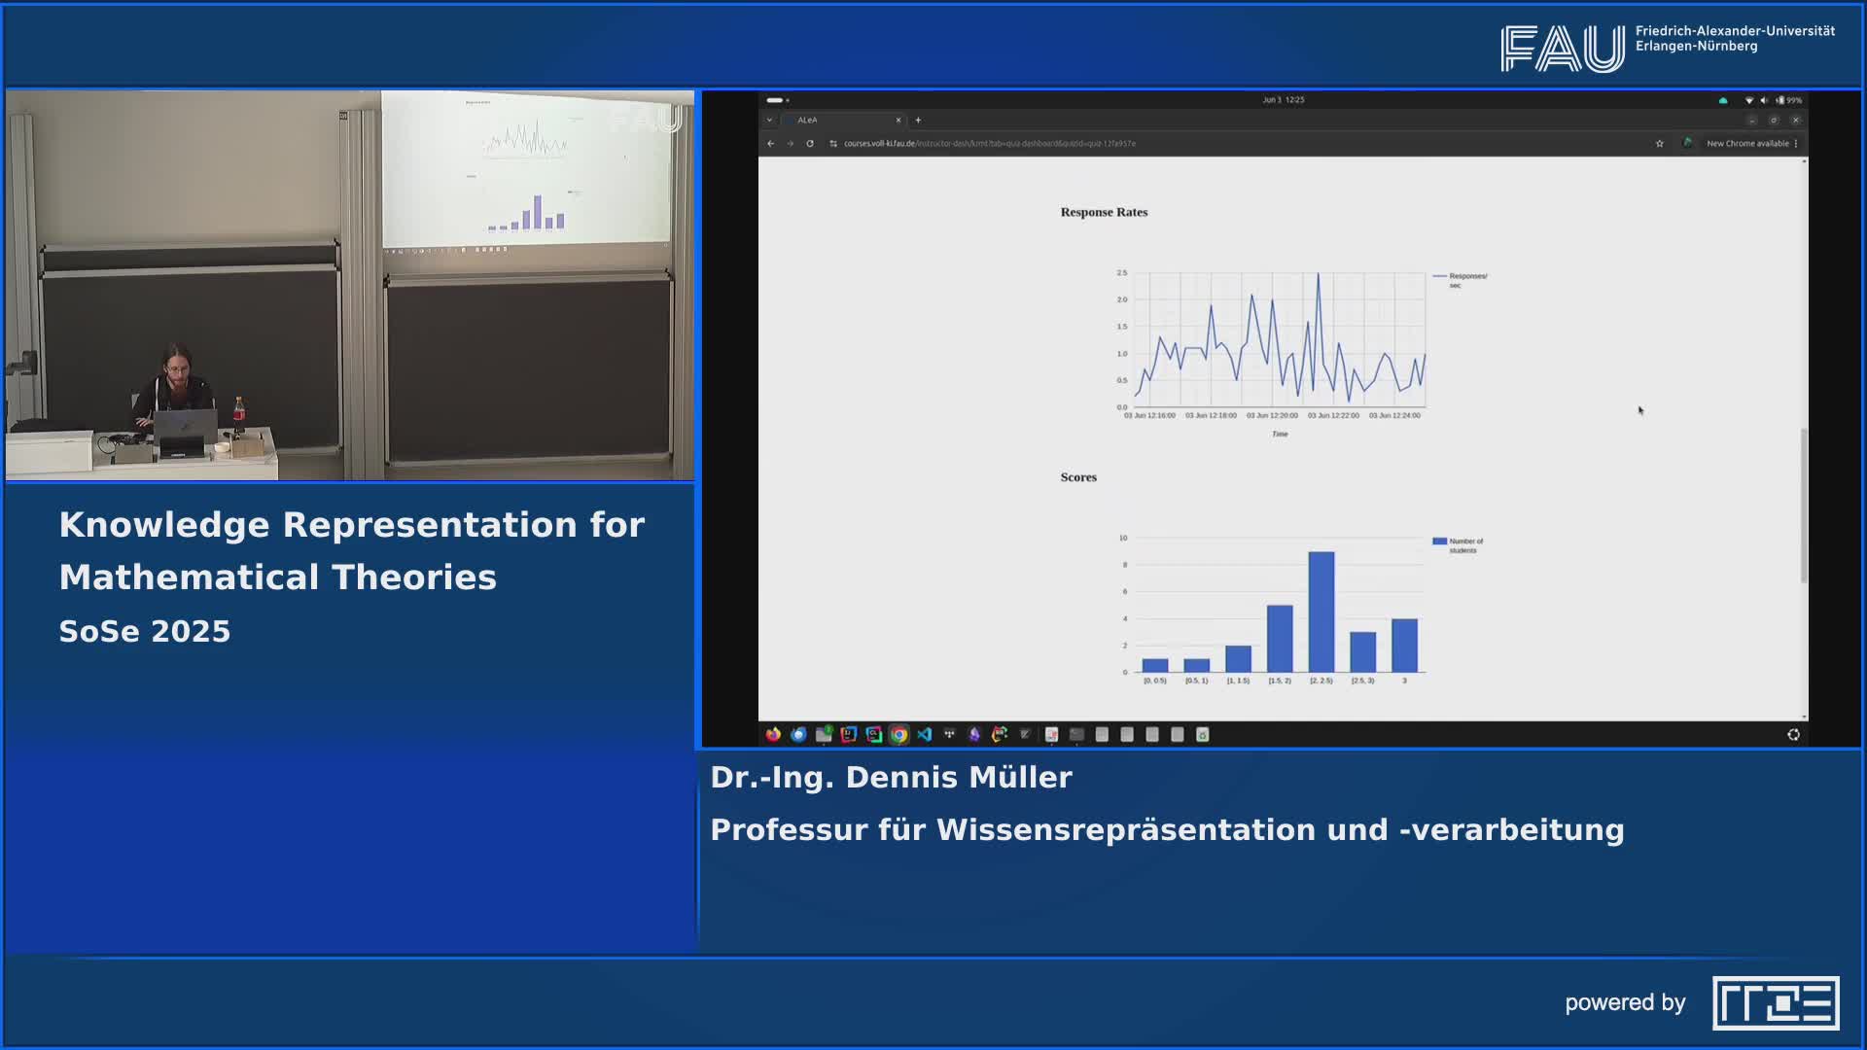Open the clock showing Jun 3 12:25
The image size is (1867, 1050).
coord(1283,100)
